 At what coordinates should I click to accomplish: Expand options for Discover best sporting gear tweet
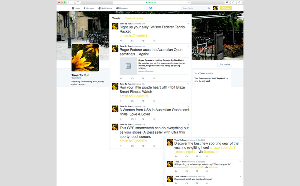point(240,140)
